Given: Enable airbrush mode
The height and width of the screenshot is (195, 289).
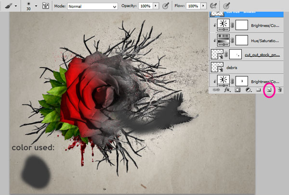Looking at the screenshot, I should pyautogui.click(x=212, y=6).
